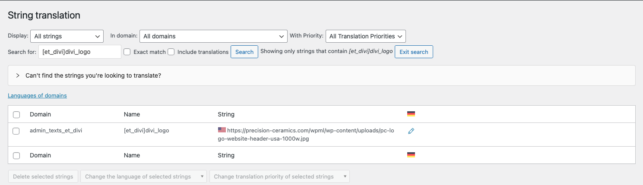Image resolution: width=643 pixels, height=185 pixels.
Task: Click into the Search for text field
Action: pyautogui.click(x=80, y=52)
